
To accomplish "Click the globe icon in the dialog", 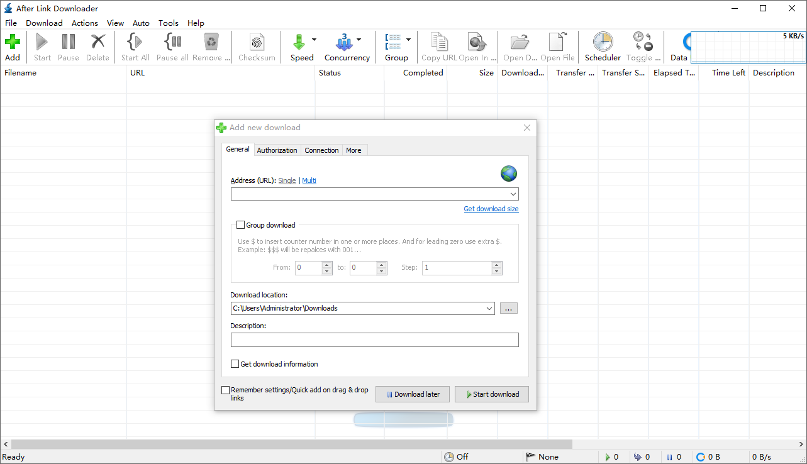I will tap(509, 173).
